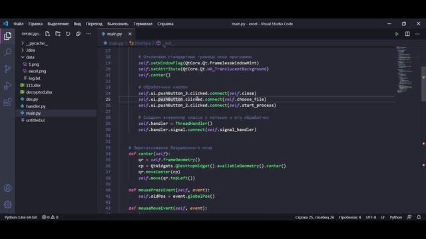Click the code minimap preview
This screenshot has width=426, height=239.
(405, 70)
